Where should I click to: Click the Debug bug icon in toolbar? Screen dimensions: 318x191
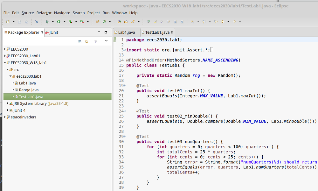(x=47, y=22)
